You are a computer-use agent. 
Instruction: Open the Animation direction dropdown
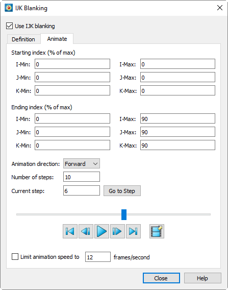tap(82, 163)
